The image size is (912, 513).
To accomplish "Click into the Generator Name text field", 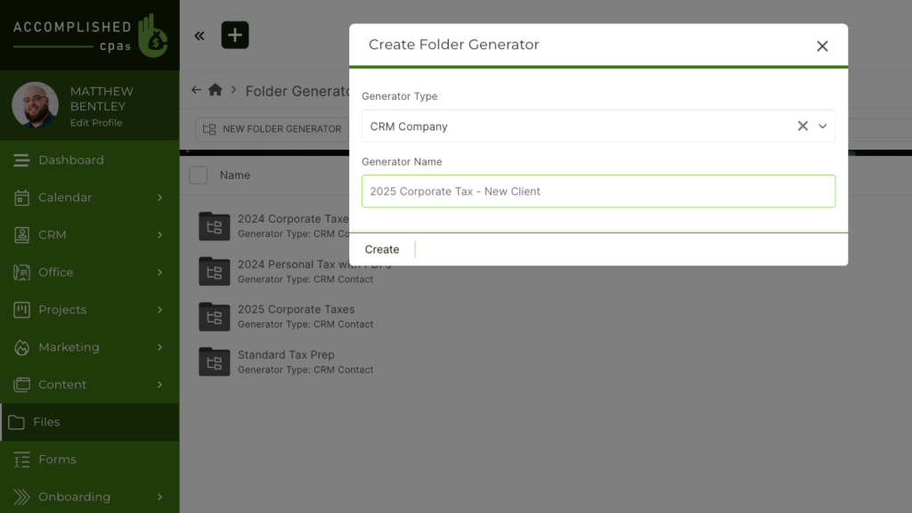I will (x=598, y=191).
